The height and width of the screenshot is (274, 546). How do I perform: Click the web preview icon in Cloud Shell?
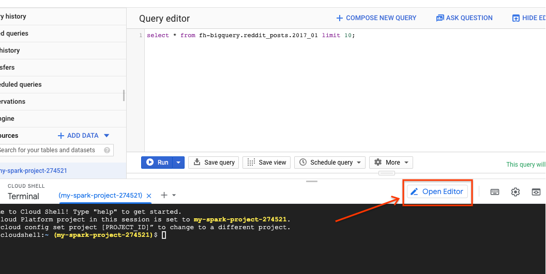pos(537,192)
